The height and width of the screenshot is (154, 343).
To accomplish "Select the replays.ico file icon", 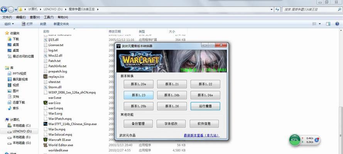I will (45, 77).
